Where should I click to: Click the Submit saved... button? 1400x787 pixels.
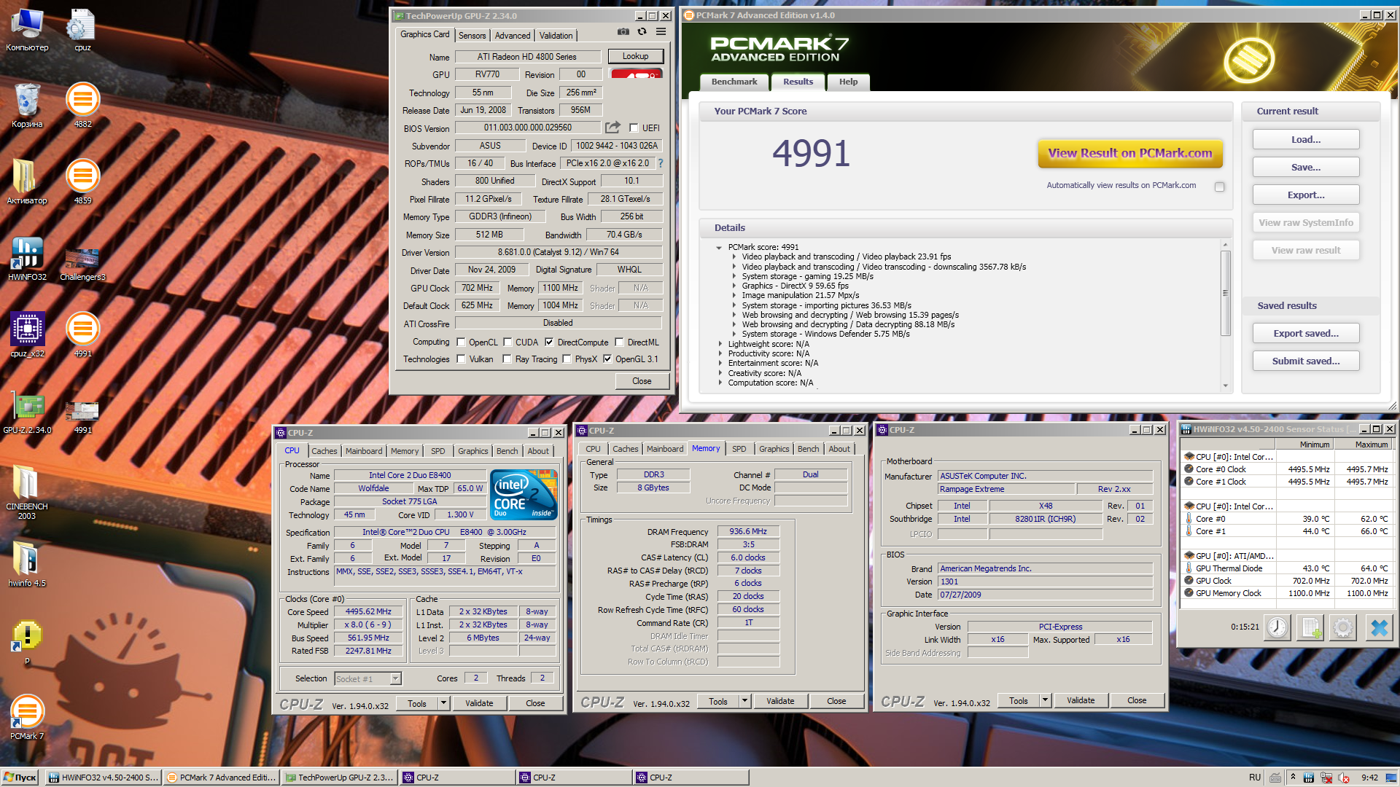point(1305,361)
